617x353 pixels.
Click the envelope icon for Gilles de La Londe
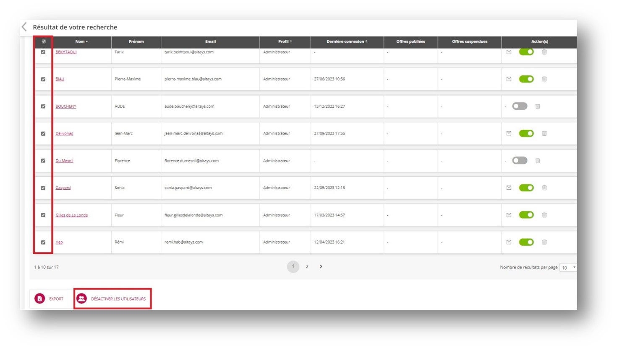click(x=509, y=215)
